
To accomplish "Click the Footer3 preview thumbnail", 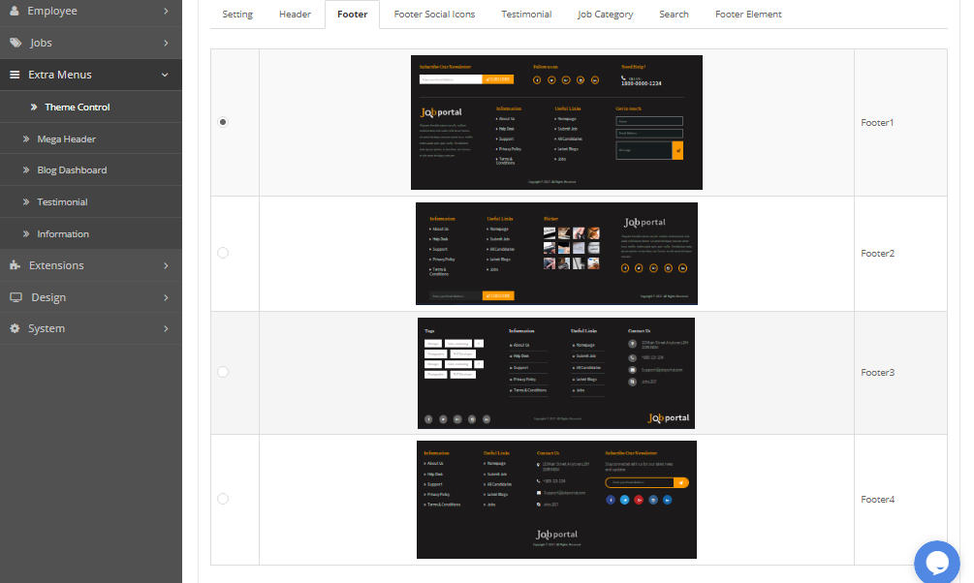I will point(555,372).
